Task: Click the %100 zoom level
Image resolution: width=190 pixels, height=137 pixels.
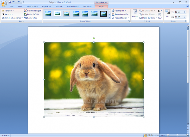Action: tap(163, 135)
